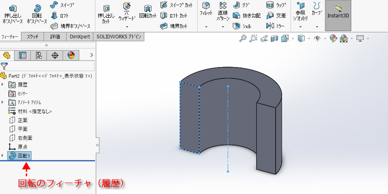Expand the 履歴 (History) tree node

[2, 84]
